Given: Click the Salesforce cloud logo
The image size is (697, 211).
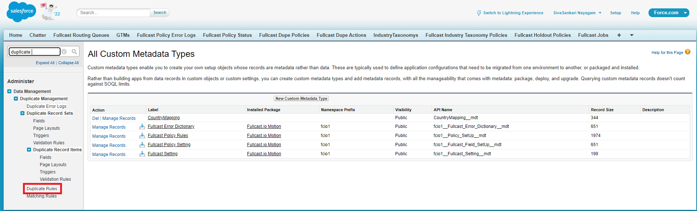Looking at the screenshot, I should (22, 12).
